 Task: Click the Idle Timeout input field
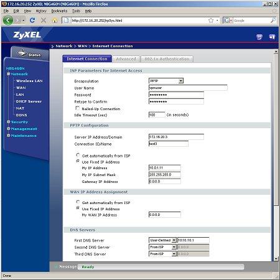[x=157, y=114]
